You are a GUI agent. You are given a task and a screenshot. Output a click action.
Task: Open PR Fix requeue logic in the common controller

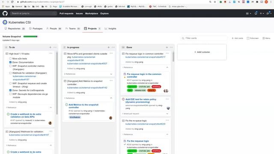tap(144, 75)
